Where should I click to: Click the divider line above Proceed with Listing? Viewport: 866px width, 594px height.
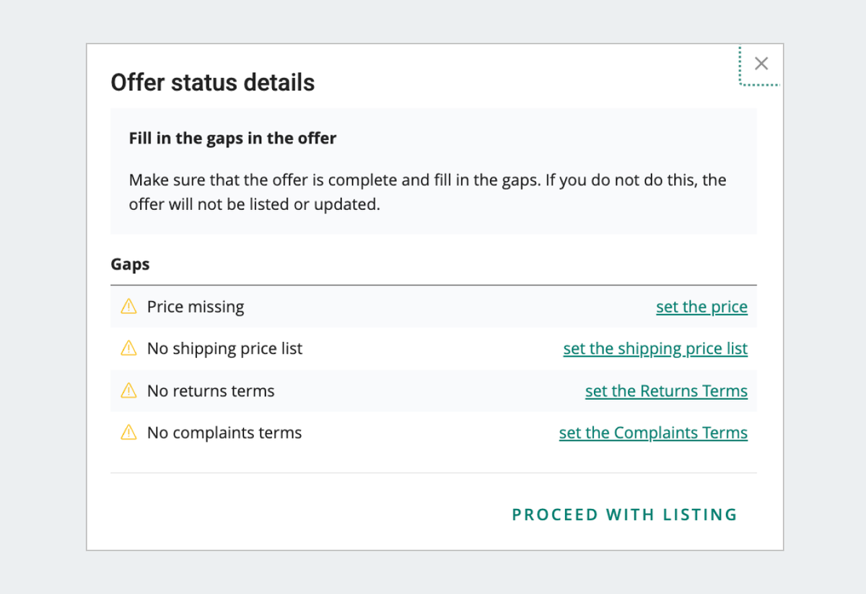coord(433,473)
